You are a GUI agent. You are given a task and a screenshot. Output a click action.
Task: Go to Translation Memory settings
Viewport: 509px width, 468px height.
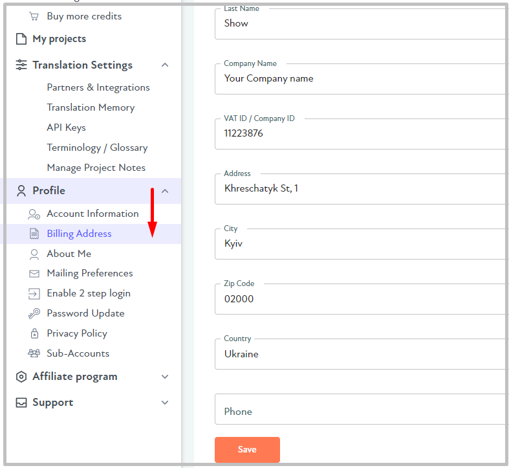[91, 107]
